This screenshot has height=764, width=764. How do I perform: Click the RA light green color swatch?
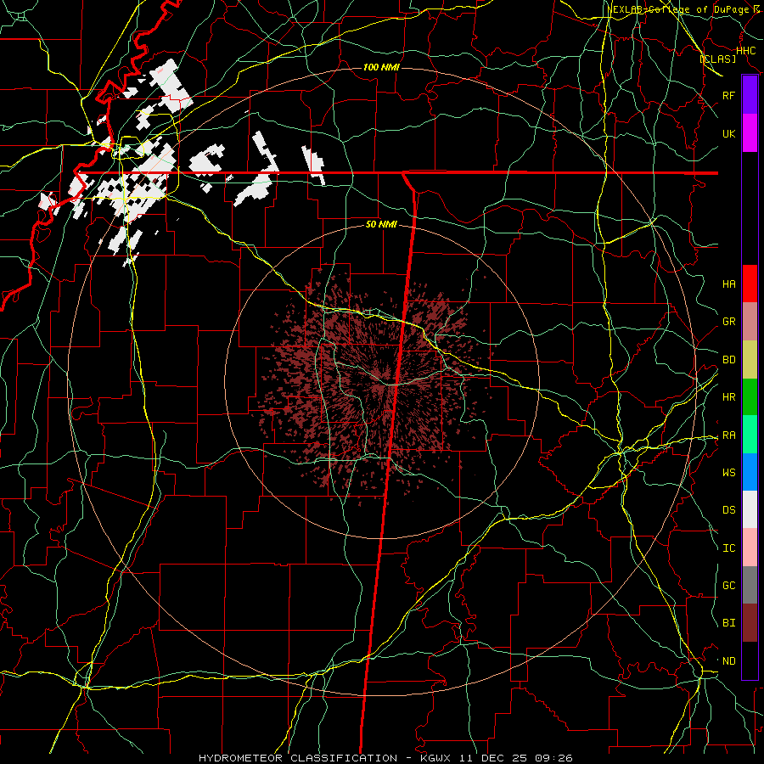tap(750, 435)
